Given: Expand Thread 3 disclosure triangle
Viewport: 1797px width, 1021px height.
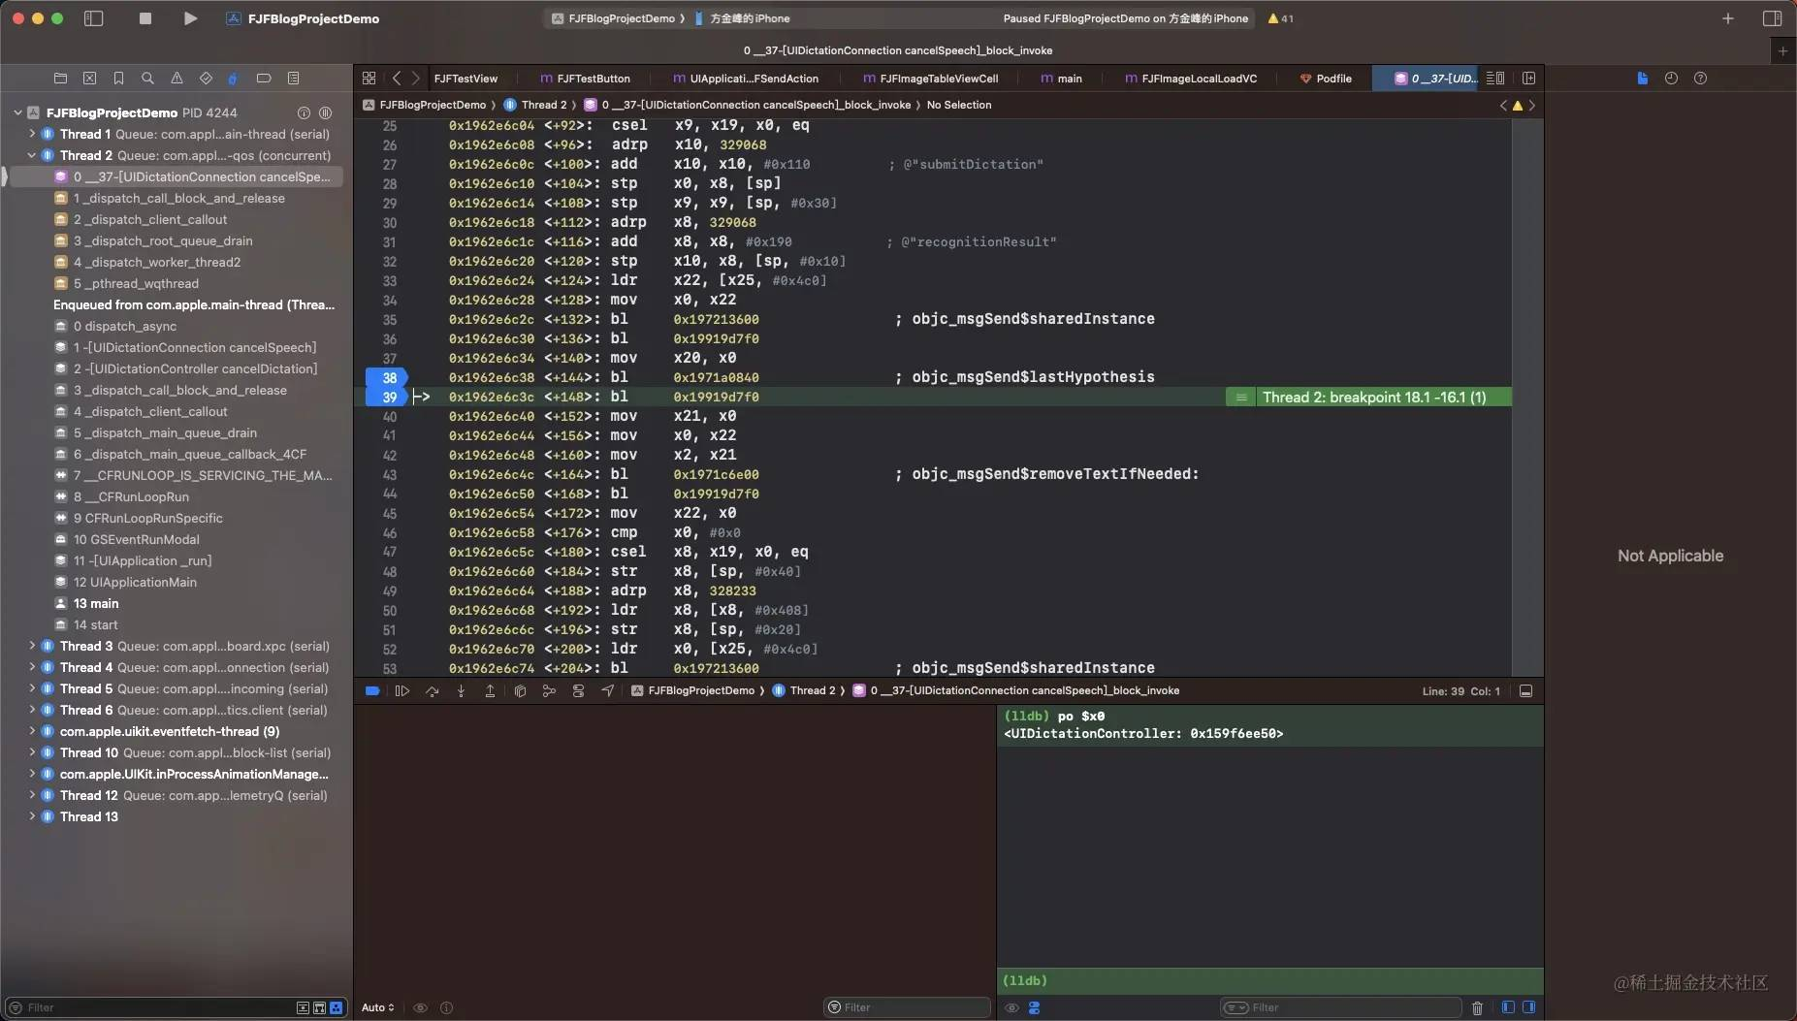Looking at the screenshot, I should (x=32, y=646).
